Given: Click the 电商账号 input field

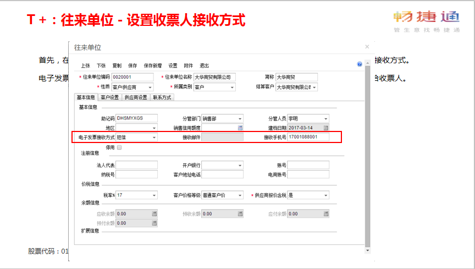Looking at the screenshot, I should [308, 174].
